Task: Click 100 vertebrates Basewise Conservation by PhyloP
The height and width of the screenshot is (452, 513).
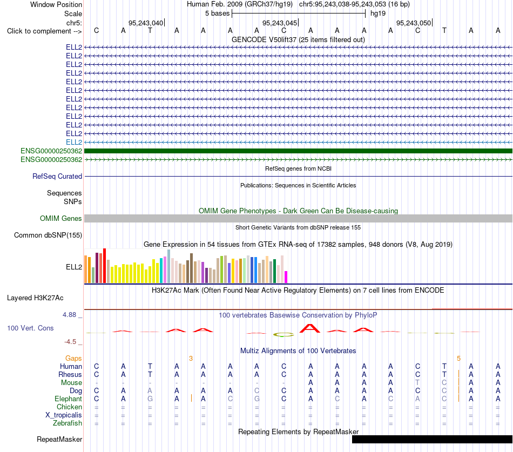Action: (x=298, y=315)
